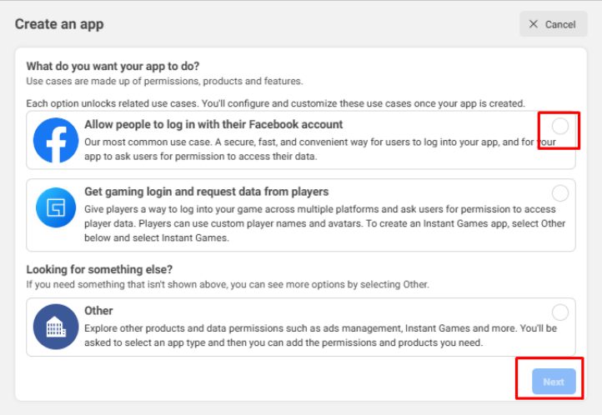Select the Other option radio button
This screenshot has width=602, height=415.
click(x=560, y=312)
